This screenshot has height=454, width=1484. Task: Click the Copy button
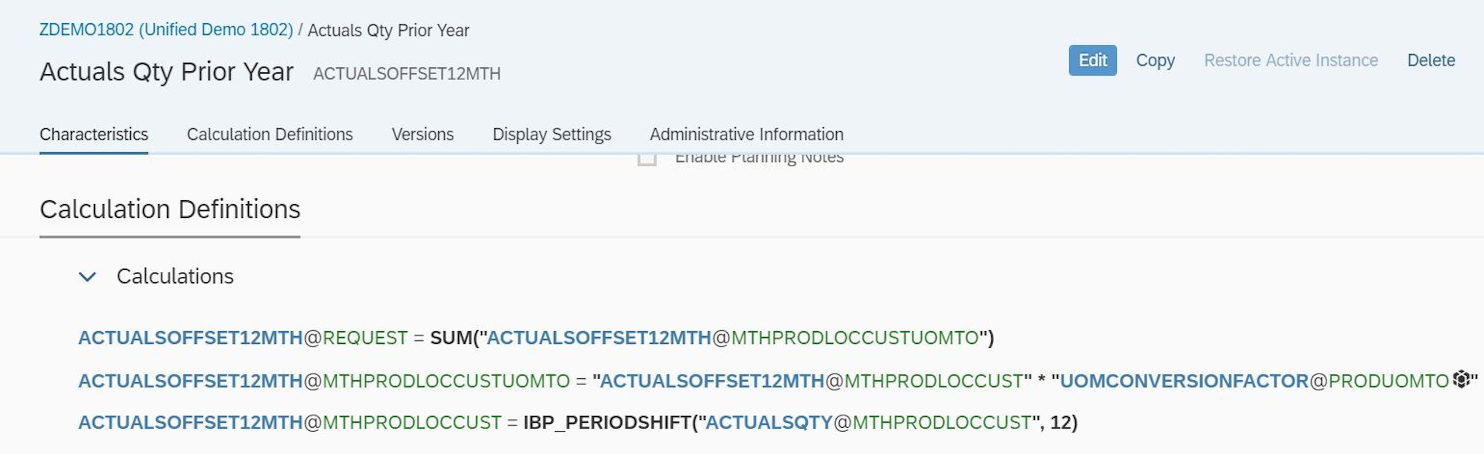click(x=1155, y=60)
